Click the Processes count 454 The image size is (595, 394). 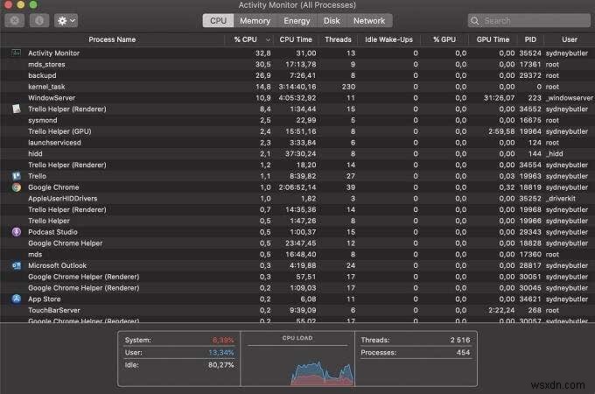[x=463, y=353]
